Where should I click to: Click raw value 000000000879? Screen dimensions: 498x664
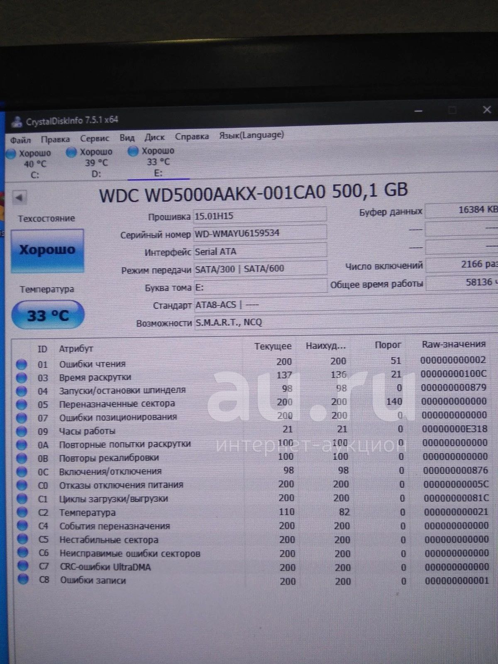454,388
